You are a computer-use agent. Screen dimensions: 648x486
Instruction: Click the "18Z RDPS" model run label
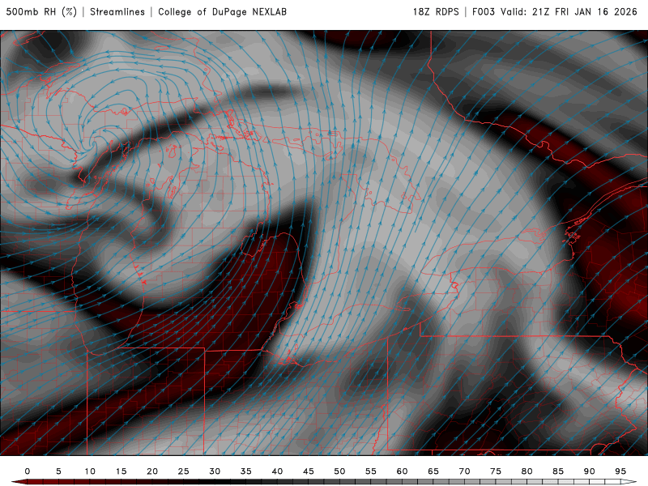click(x=436, y=11)
